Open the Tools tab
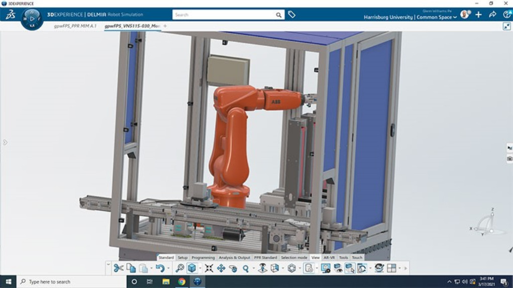Image resolution: width=513 pixels, height=288 pixels. coord(343,257)
